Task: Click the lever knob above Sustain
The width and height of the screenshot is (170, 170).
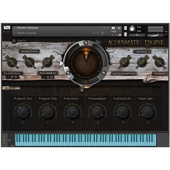Action: point(159,62)
